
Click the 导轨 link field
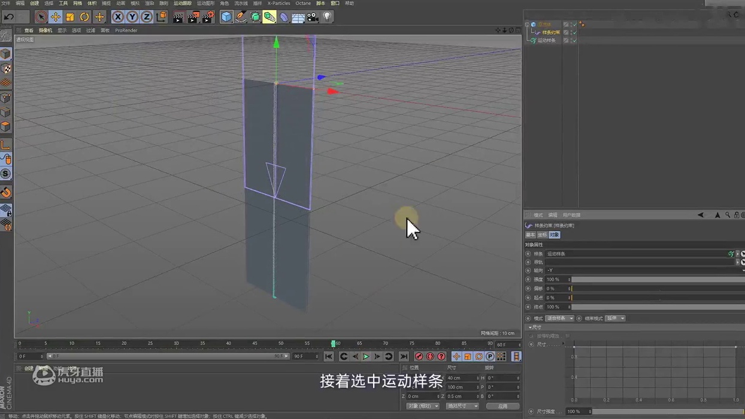coord(640,262)
